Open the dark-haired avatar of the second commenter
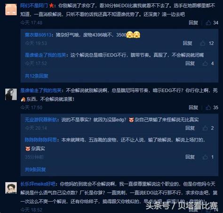The image size is (223, 213). pos(11,94)
